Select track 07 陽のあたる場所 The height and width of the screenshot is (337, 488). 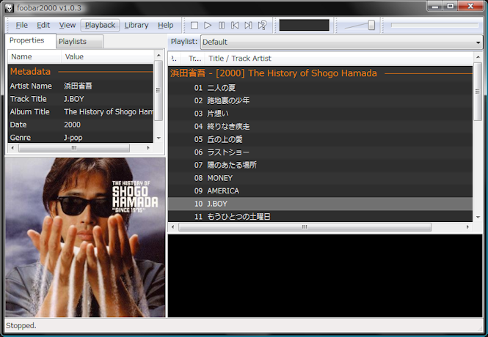pos(320,166)
